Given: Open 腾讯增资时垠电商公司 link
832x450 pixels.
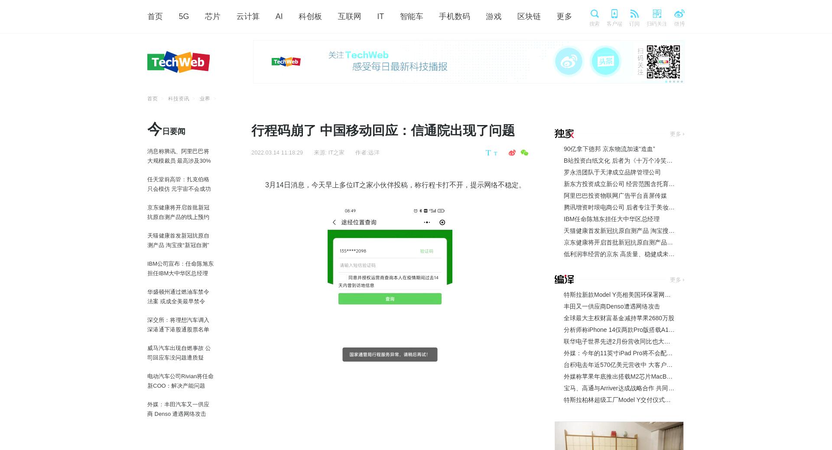Looking at the screenshot, I should tap(619, 207).
